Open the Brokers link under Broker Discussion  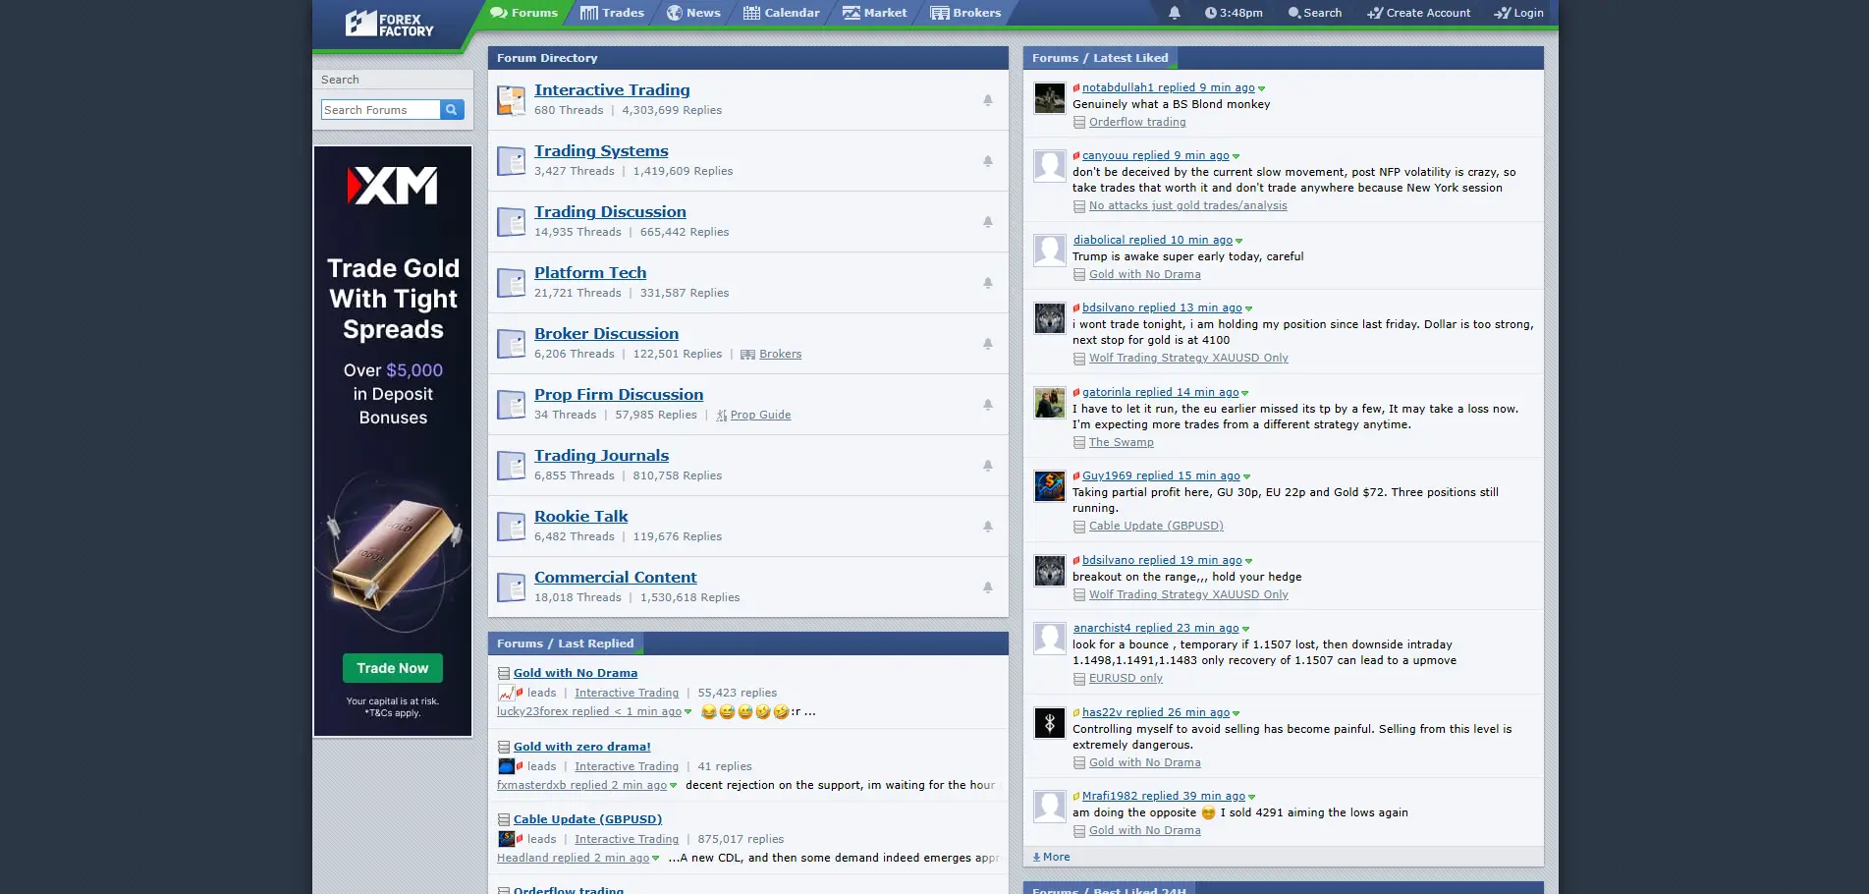click(x=780, y=354)
